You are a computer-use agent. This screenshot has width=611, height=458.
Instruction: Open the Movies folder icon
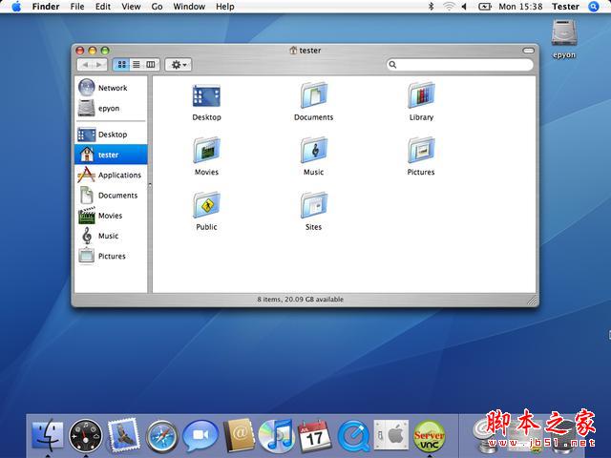(x=206, y=151)
